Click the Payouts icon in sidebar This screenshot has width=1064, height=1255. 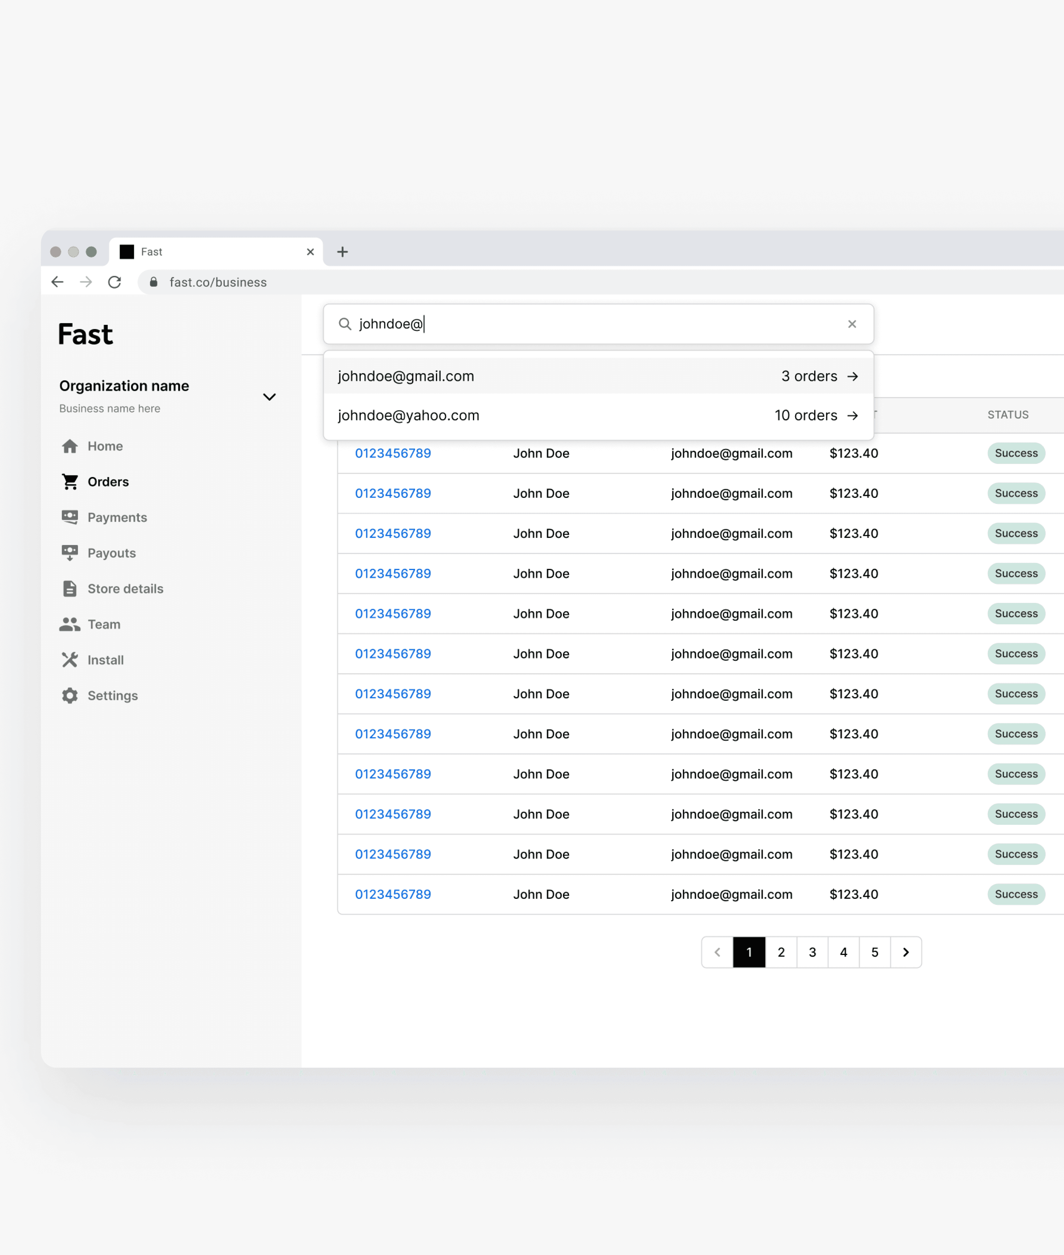(x=70, y=553)
